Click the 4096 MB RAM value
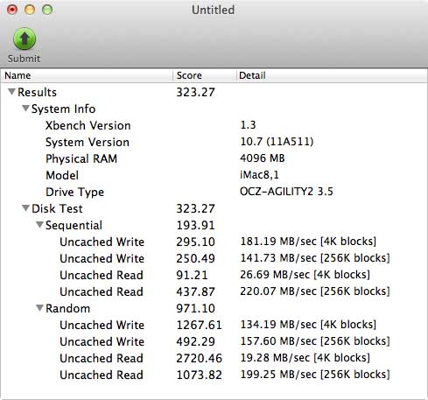The width and height of the screenshot is (428, 400). (x=262, y=158)
